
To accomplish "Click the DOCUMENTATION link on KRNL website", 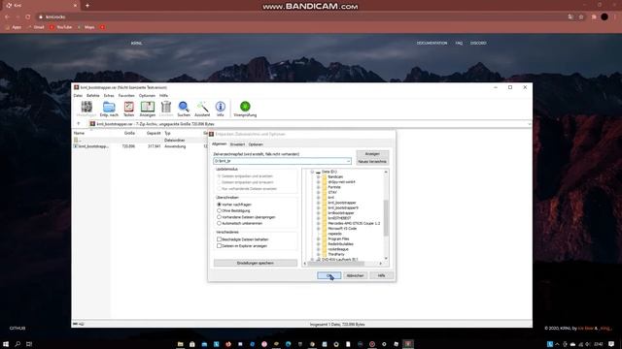I will tap(432, 43).
